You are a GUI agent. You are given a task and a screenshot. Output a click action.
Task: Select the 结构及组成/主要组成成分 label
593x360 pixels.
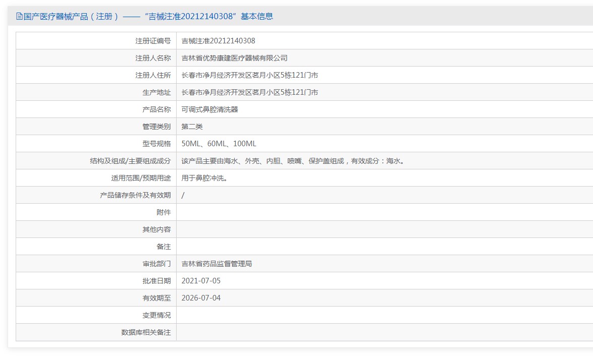coord(130,161)
